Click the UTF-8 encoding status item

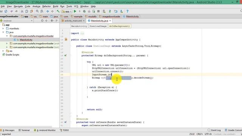208,134
